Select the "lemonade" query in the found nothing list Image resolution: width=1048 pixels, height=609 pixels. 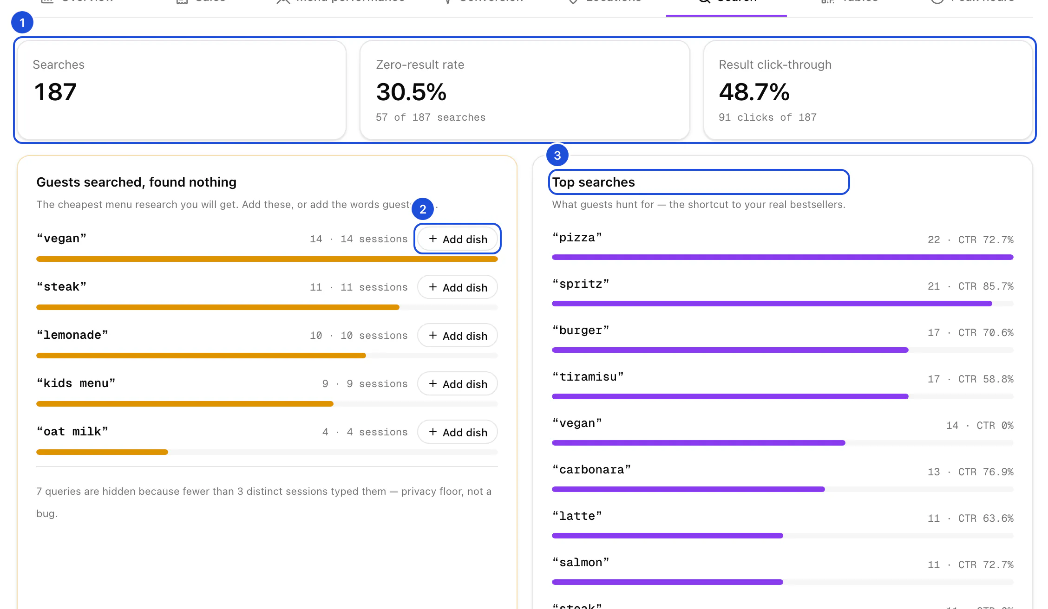click(x=72, y=335)
